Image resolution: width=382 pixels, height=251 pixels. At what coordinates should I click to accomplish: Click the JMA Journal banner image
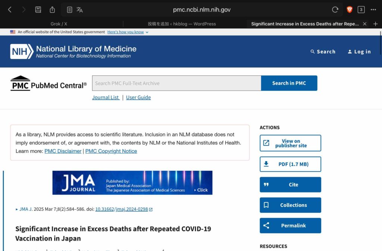coord(132,183)
